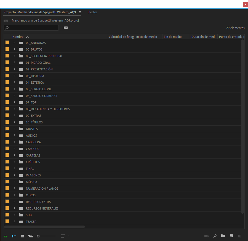
Task: Select the Proyecto Marchando una de Spaguetti tab
Action: pyautogui.click(x=40, y=12)
